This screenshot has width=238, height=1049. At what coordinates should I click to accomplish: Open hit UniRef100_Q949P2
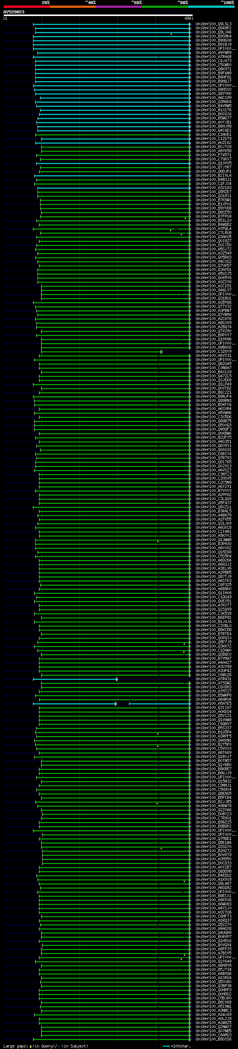213,28
